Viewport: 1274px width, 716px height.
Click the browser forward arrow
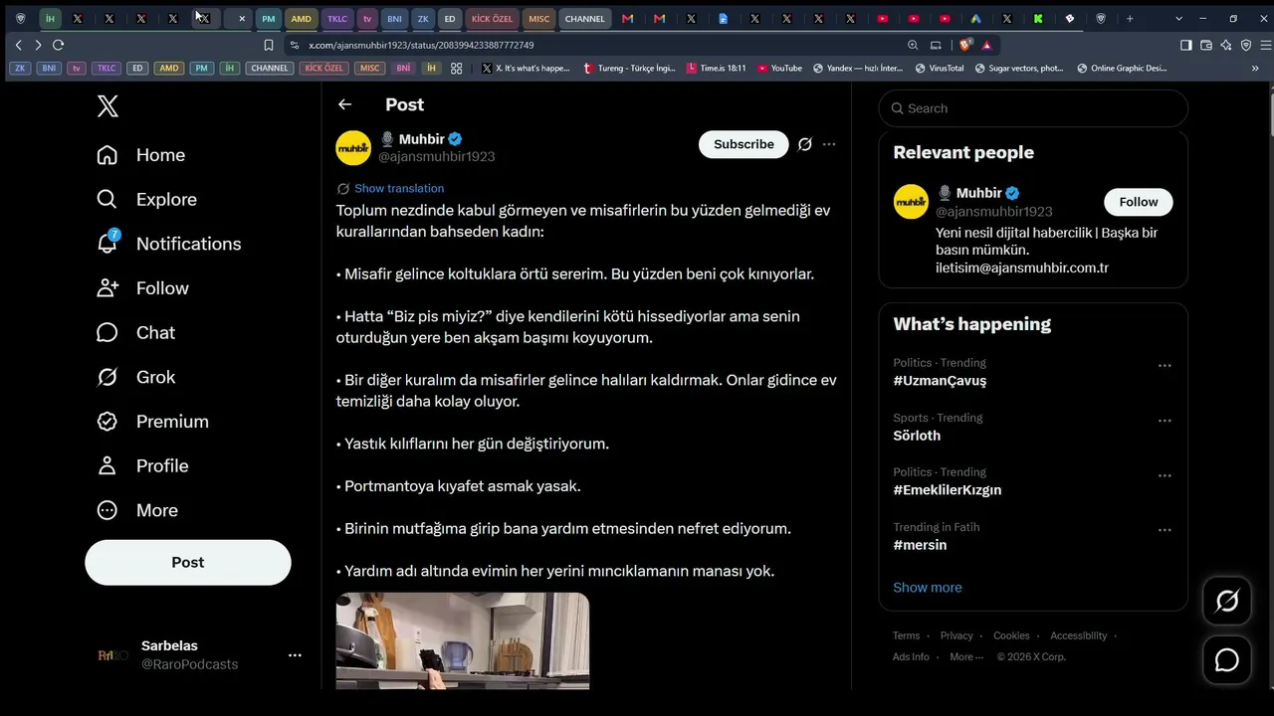(x=38, y=45)
